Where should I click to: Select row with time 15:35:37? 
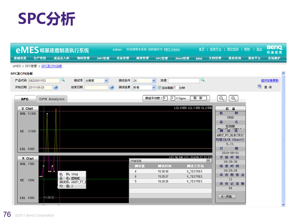point(170,176)
